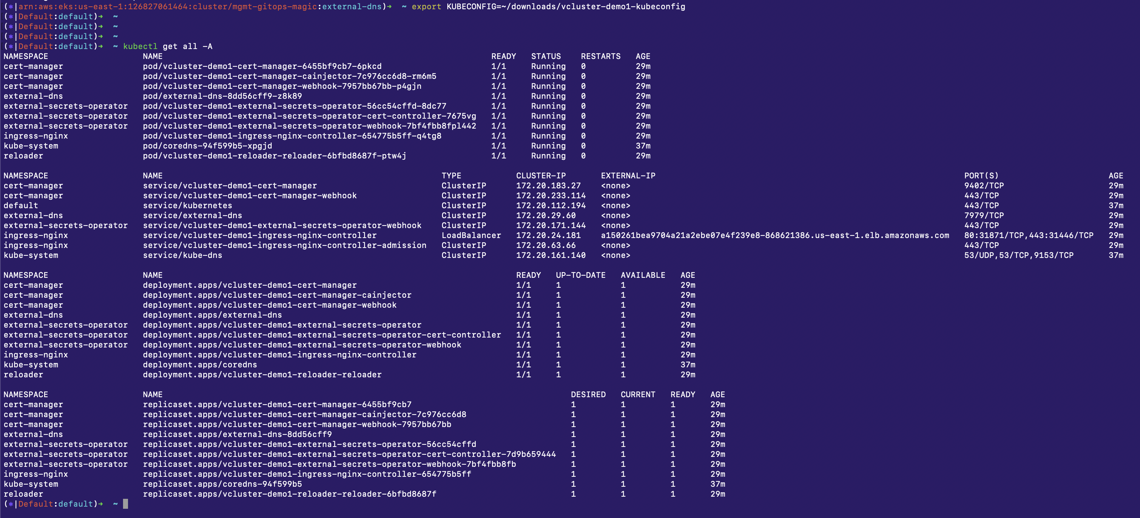
Task: Click cluster IP 172.20.24.181 of ingress-nginx-controller
Action: point(548,235)
